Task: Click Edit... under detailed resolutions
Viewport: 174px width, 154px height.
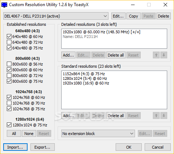Action: (x=83, y=55)
